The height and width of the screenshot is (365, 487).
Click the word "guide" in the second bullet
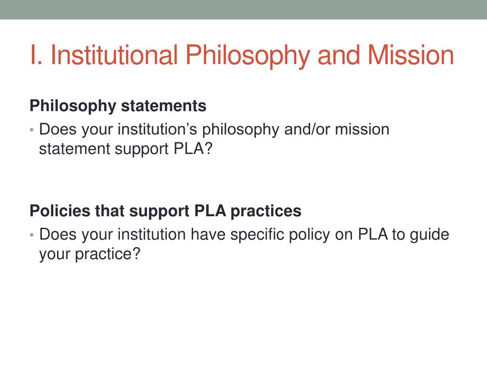click(429, 235)
